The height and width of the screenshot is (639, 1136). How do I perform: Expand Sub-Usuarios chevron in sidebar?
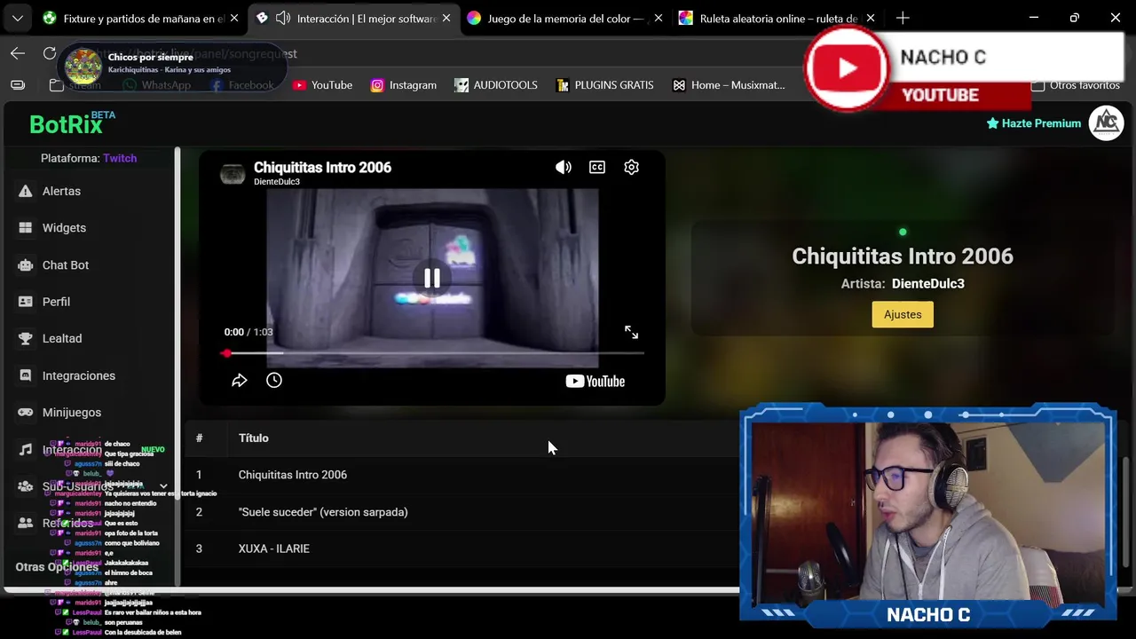(x=163, y=486)
